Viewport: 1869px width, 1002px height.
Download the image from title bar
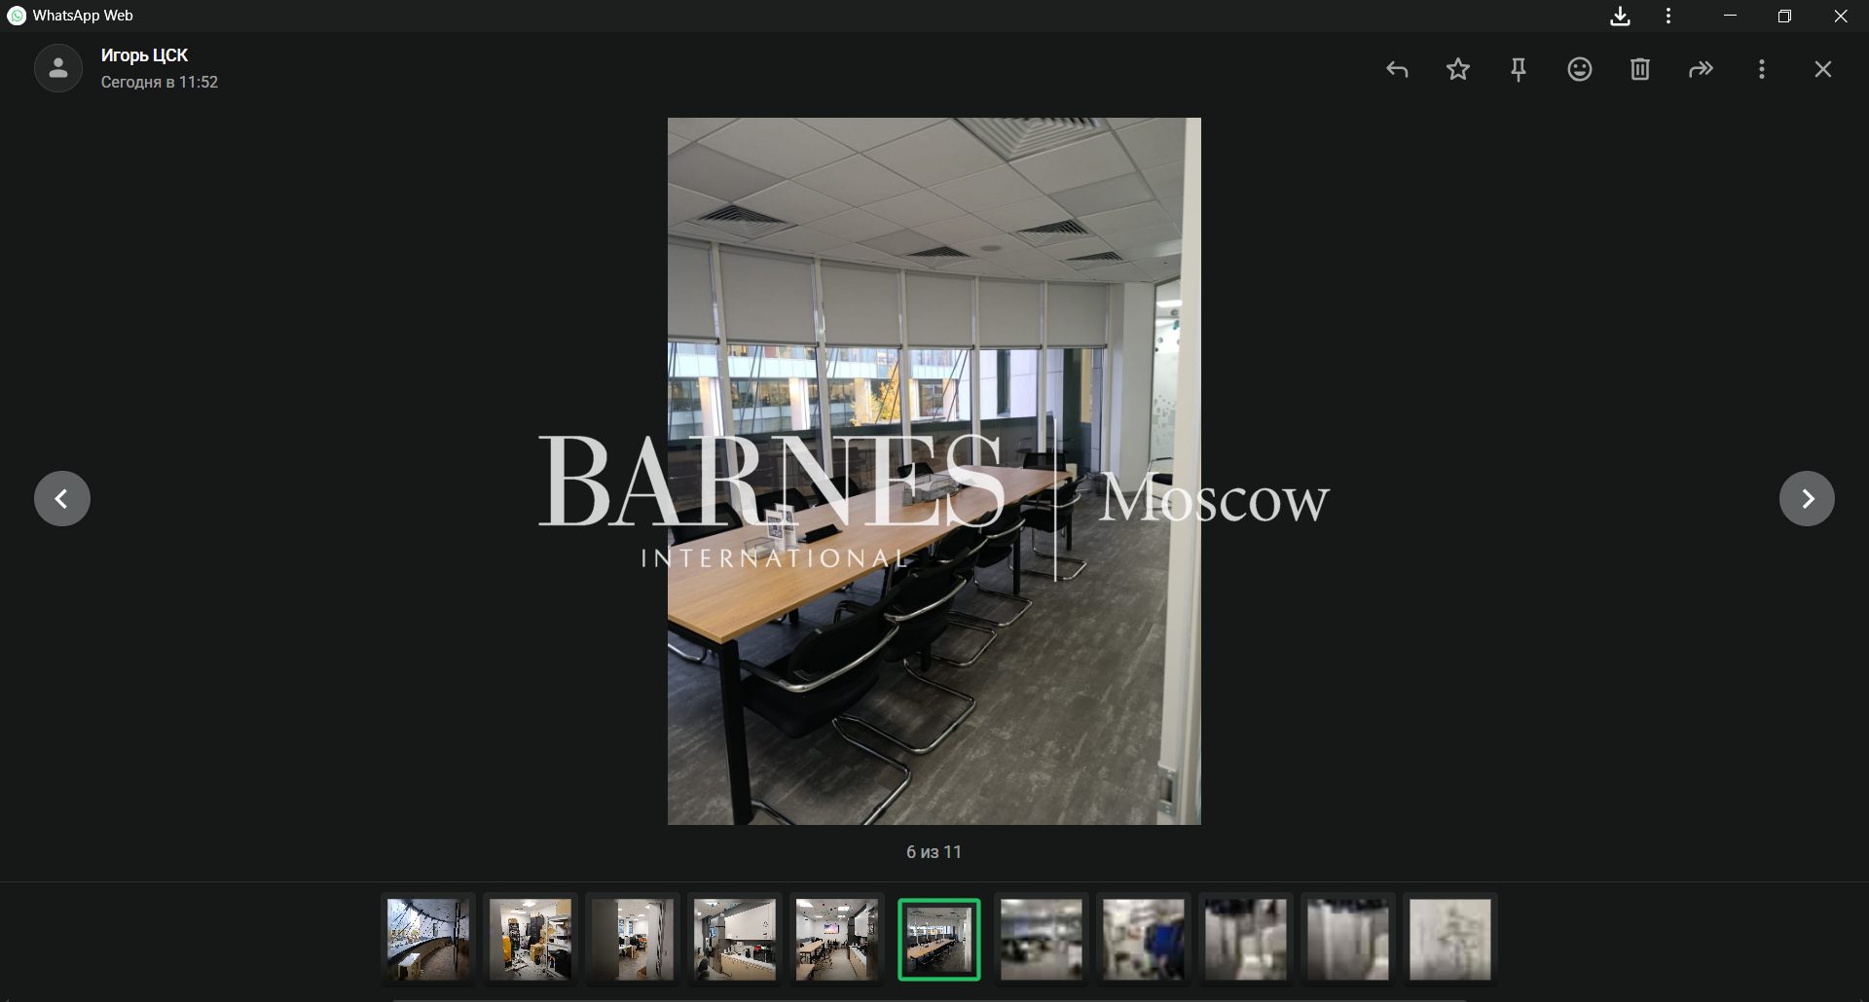[1620, 17]
